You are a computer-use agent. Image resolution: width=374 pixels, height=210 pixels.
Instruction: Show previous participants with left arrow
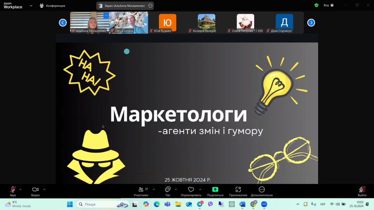(x=63, y=22)
